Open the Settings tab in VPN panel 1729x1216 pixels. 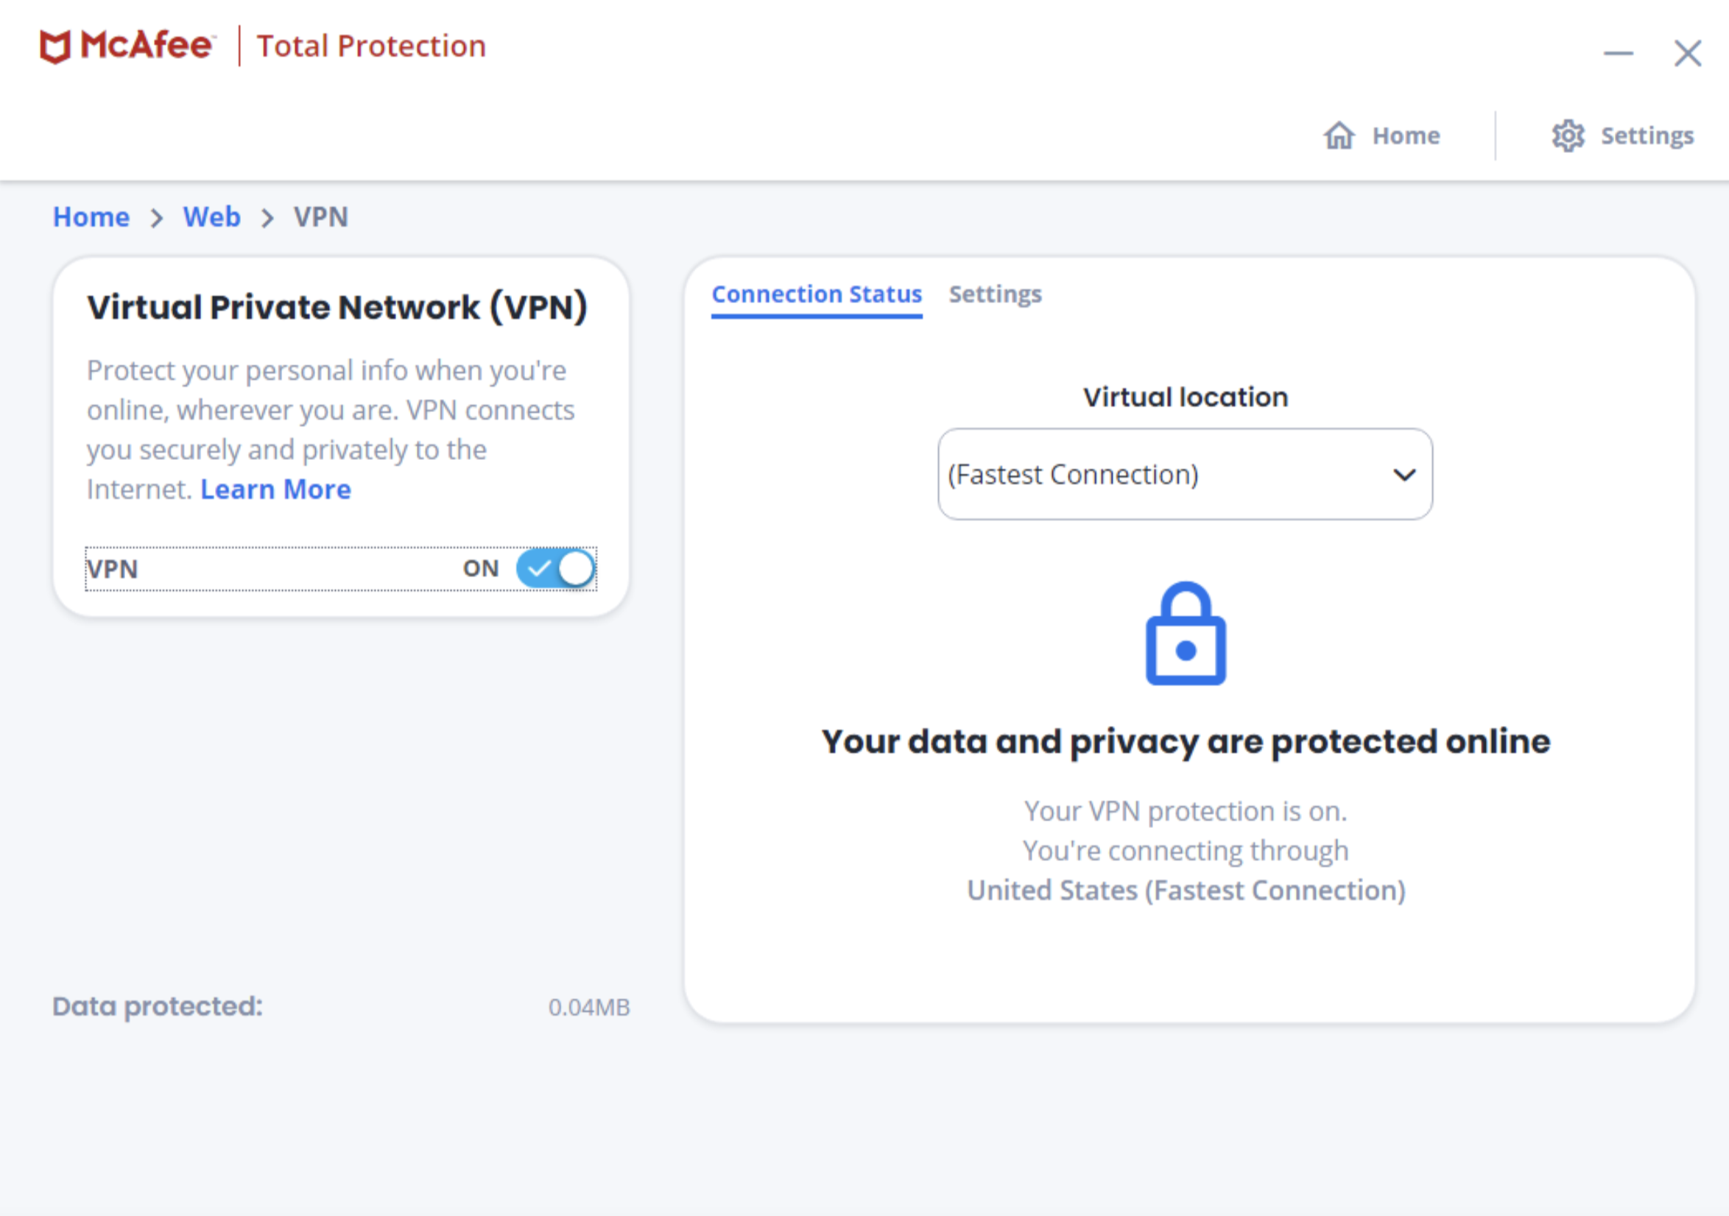tap(995, 294)
